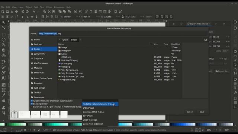Select the Paint Bucket tool

coord(3,100)
